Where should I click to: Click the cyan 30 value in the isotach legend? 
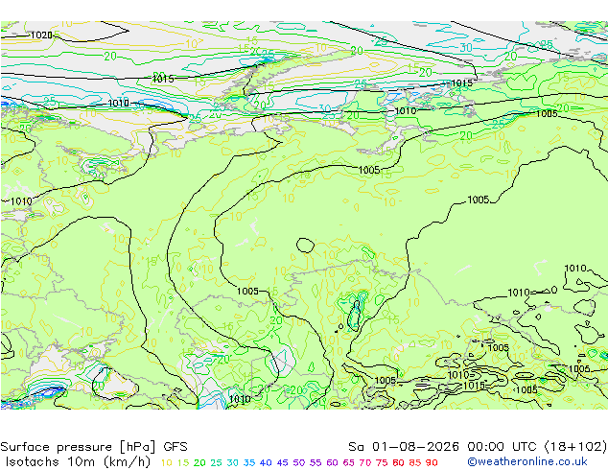pyautogui.click(x=233, y=462)
